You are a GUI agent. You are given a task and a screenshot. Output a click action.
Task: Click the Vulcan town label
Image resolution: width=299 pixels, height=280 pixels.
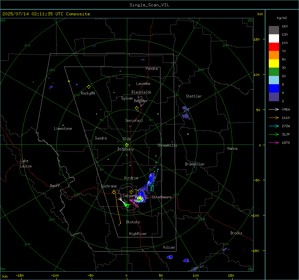tap(169, 247)
